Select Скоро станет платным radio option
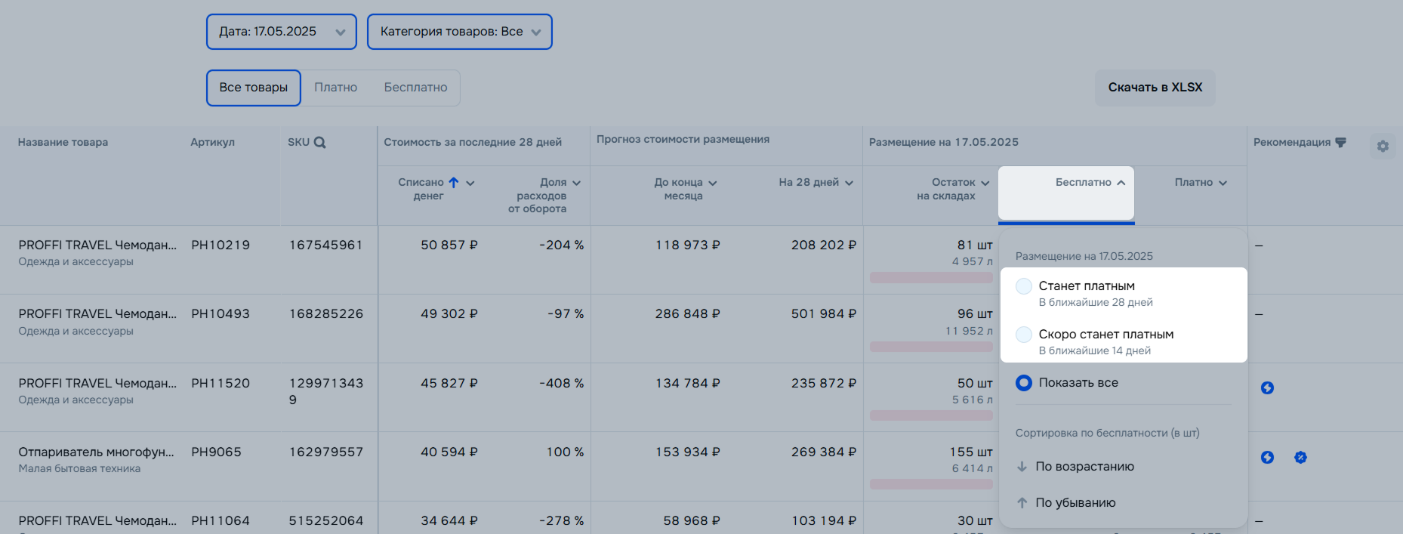Viewport: 1403px width, 534px height. (x=1024, y=335)
